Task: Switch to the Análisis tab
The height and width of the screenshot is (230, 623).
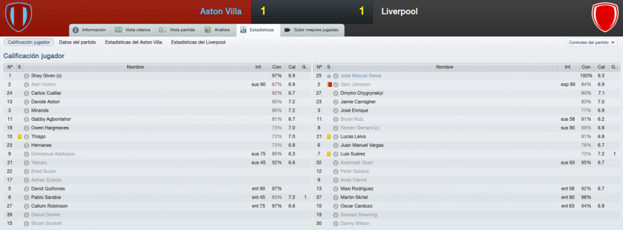Action: click(x=217, y=30)
